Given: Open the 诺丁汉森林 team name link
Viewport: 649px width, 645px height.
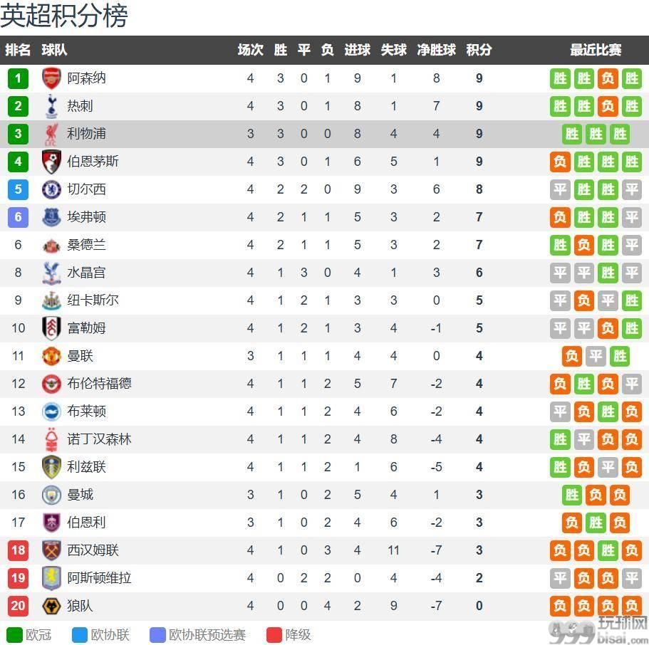Looking at the screenshot, I should tap(99, 439).
